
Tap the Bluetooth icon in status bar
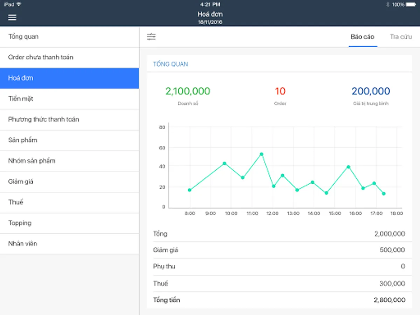tap(388, 5)
